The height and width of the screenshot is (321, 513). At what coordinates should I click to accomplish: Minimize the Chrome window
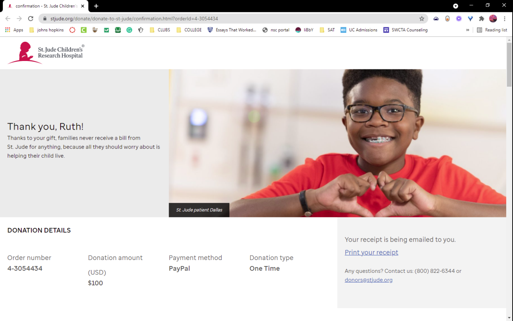coord(471,6)
